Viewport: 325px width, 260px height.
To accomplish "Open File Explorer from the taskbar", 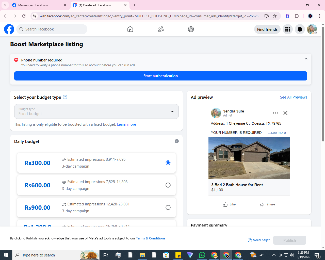I will tap(142, 255).
